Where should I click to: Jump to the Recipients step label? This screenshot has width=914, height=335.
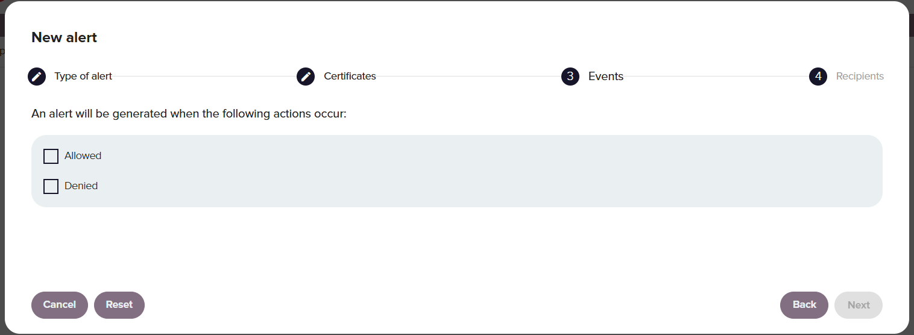[860, 77]
